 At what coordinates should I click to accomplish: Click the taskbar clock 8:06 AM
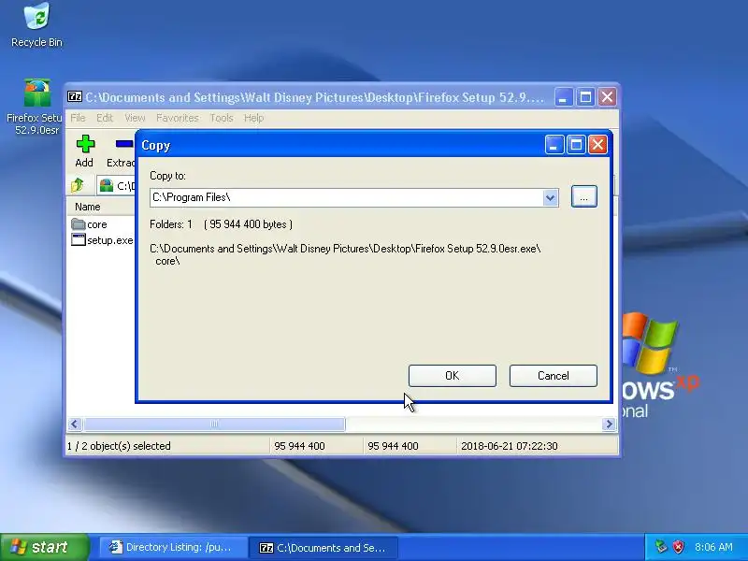click(x=713, y=547)
